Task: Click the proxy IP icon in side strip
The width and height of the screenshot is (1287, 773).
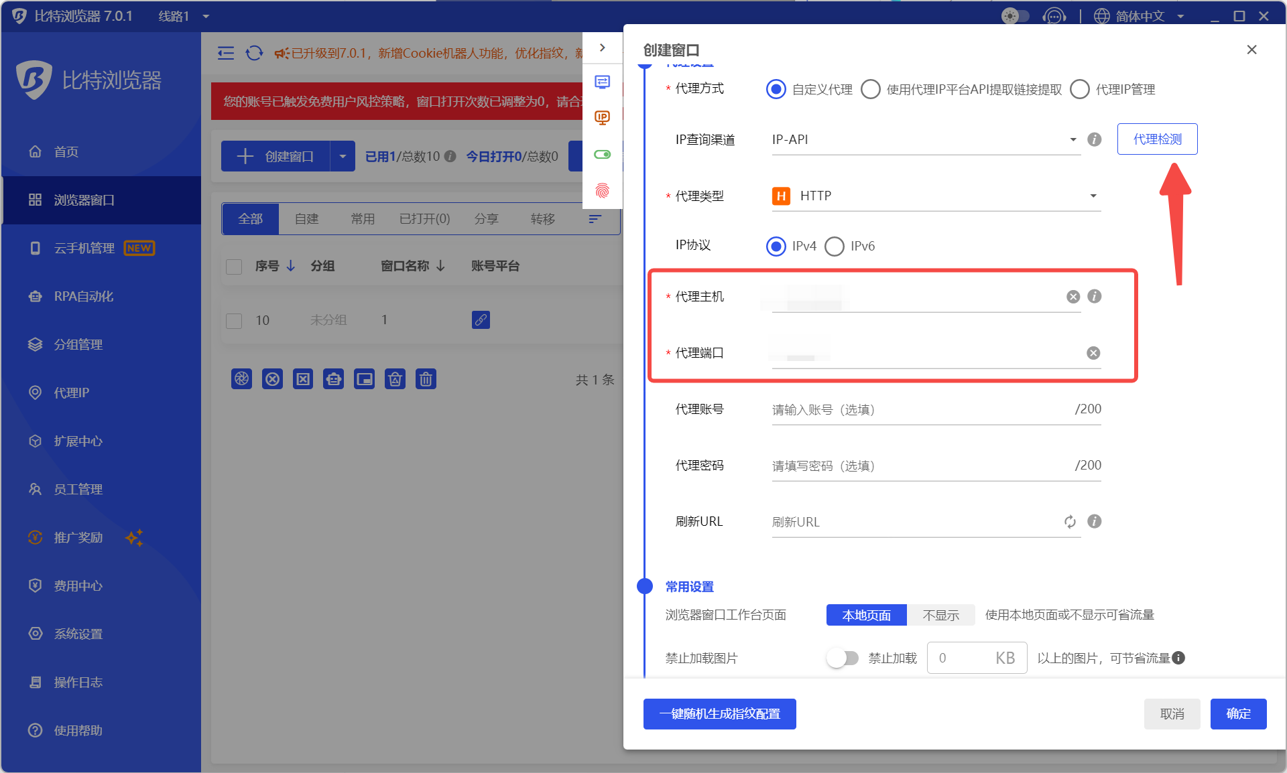Action: pyautogui.click(x=603, y=119)
